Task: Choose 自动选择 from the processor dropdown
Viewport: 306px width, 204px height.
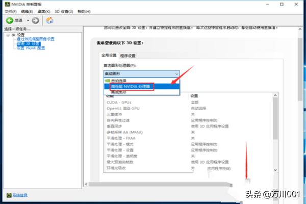Action: point(141,81)
